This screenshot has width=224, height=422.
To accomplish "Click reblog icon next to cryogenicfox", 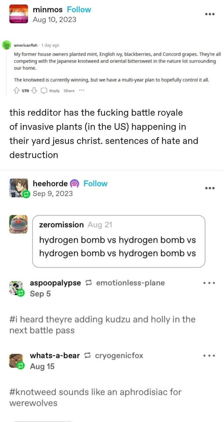I will pos(87,356).
